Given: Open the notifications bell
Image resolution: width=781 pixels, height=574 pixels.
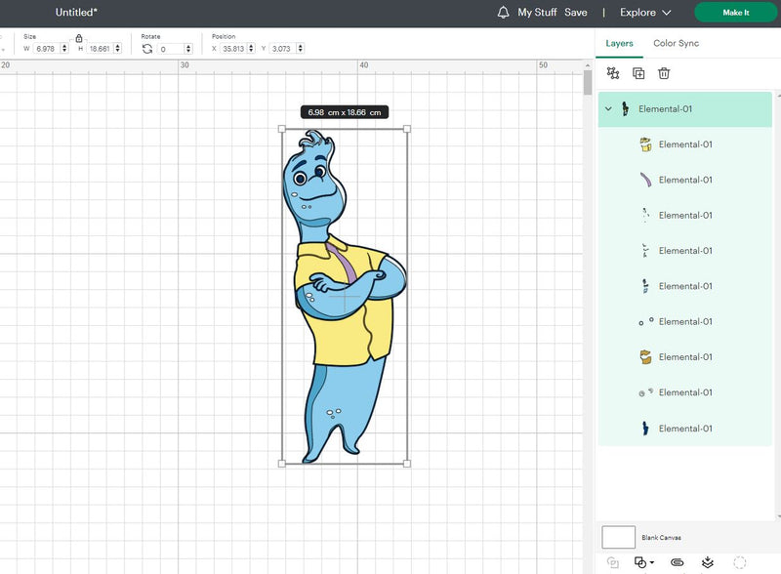Looking at the screenshot, I should click(x=504, y=13).
